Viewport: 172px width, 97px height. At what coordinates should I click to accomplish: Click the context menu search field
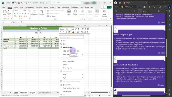(71, 37)
